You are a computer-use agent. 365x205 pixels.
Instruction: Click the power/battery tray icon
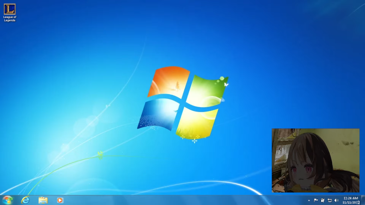coord(323,200)
